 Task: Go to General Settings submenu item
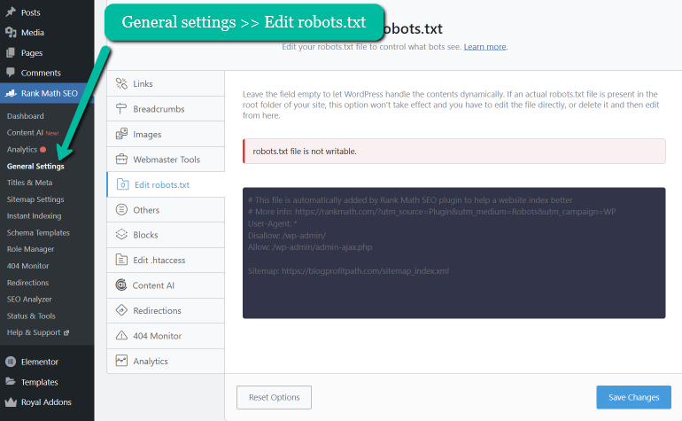(x=35, y=166)
